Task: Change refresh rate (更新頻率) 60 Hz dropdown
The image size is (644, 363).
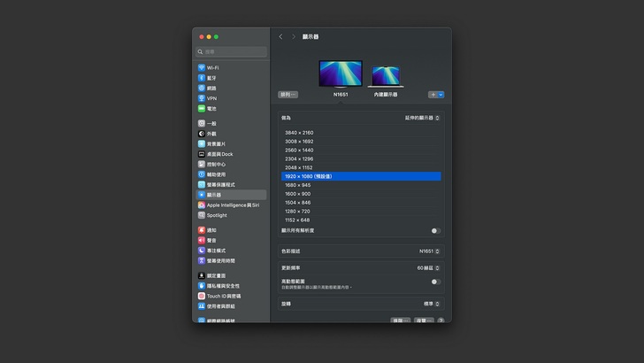Action: click(x=428, y=267)
